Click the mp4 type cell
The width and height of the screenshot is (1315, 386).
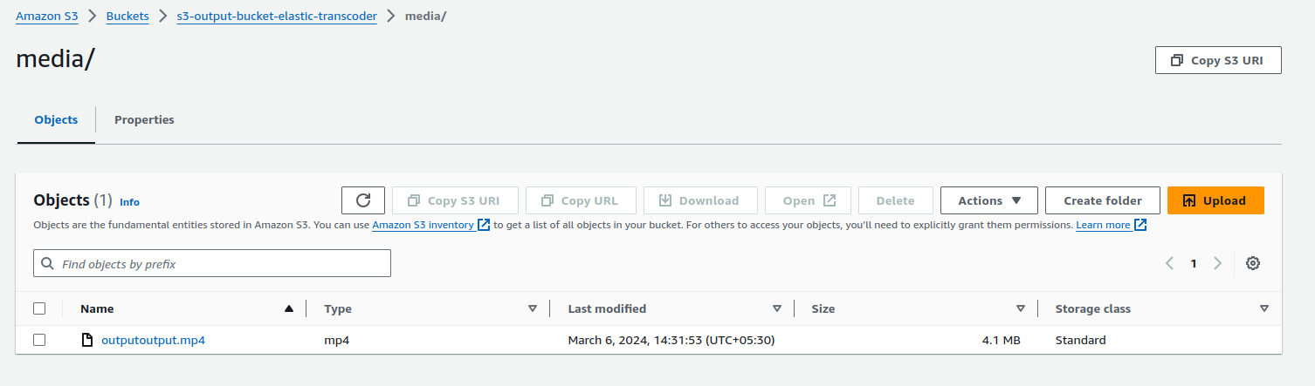tap(336, 340)
